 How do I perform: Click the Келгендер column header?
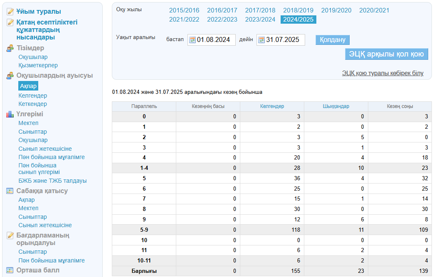[272, 106]
